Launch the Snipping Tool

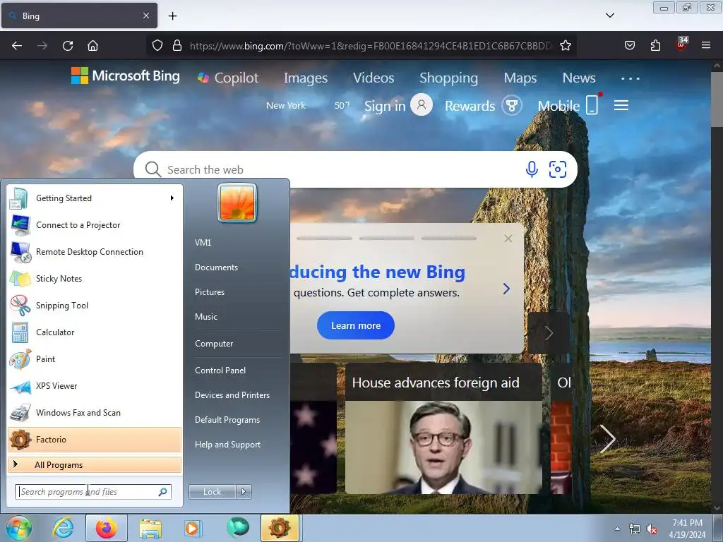pyautogui.click(x=95, y=305)
